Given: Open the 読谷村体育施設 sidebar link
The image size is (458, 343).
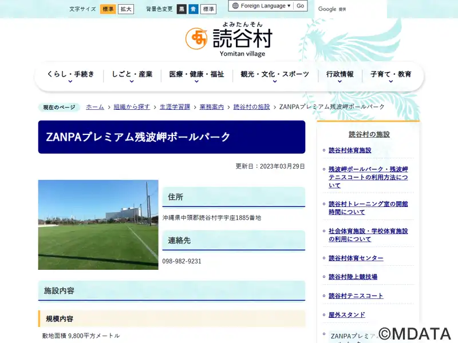Looking at the screenshot, I should click(x=350, y=150).
